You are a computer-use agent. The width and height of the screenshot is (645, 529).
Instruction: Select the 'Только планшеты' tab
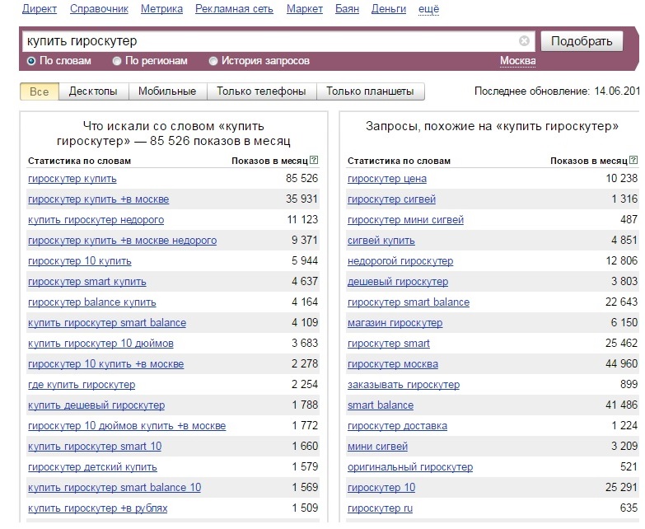[x=370, y=91]
